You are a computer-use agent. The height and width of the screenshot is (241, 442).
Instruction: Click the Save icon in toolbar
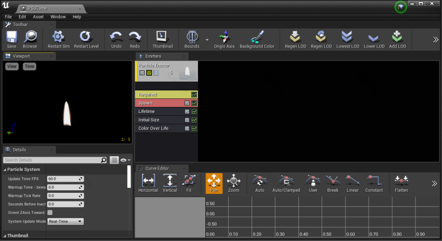pyautogui.click(x=12, y=37)
